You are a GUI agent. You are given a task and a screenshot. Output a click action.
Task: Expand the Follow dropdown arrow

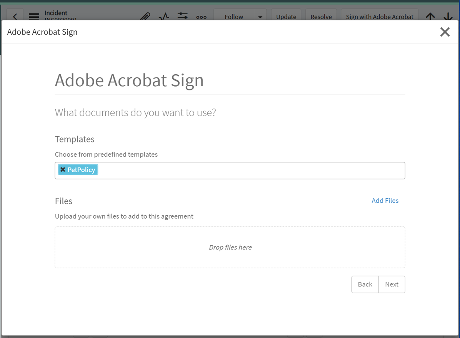tap(260, 17)
